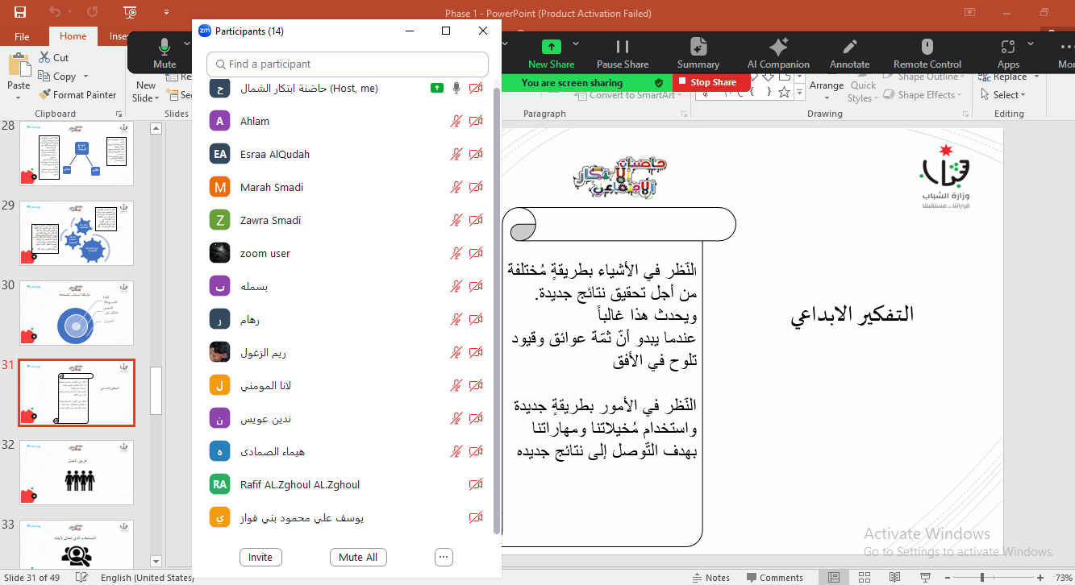Open Reading View from status bar
1075x585 pixels.
pos(894,577)
